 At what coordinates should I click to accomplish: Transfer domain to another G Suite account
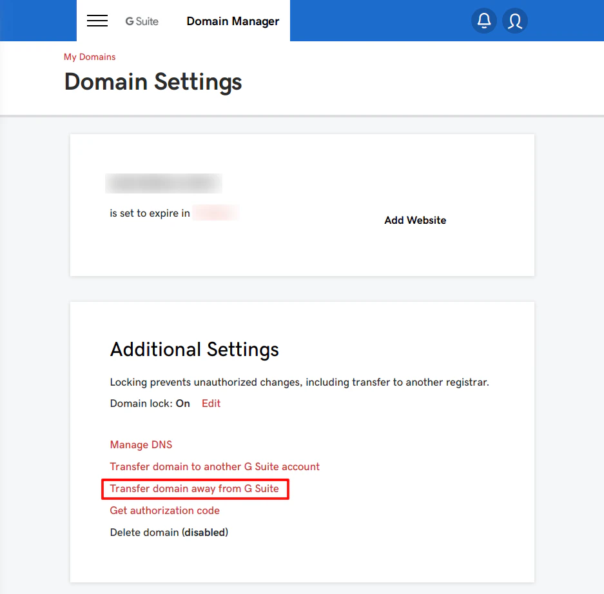pyautogui.click(x=215, y=467)
